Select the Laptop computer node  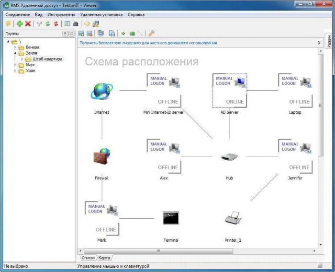(x=295, y=90)
